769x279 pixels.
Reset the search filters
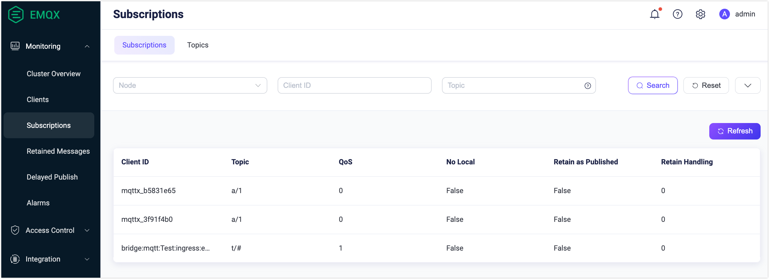(706, 86)
